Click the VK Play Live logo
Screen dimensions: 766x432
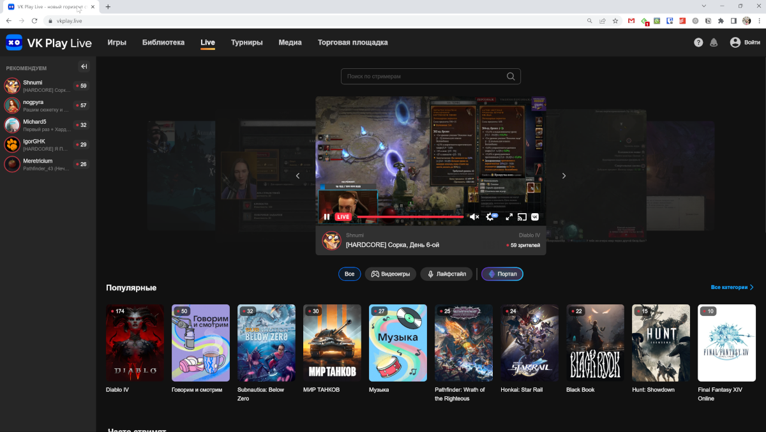[x=49, y=43]
